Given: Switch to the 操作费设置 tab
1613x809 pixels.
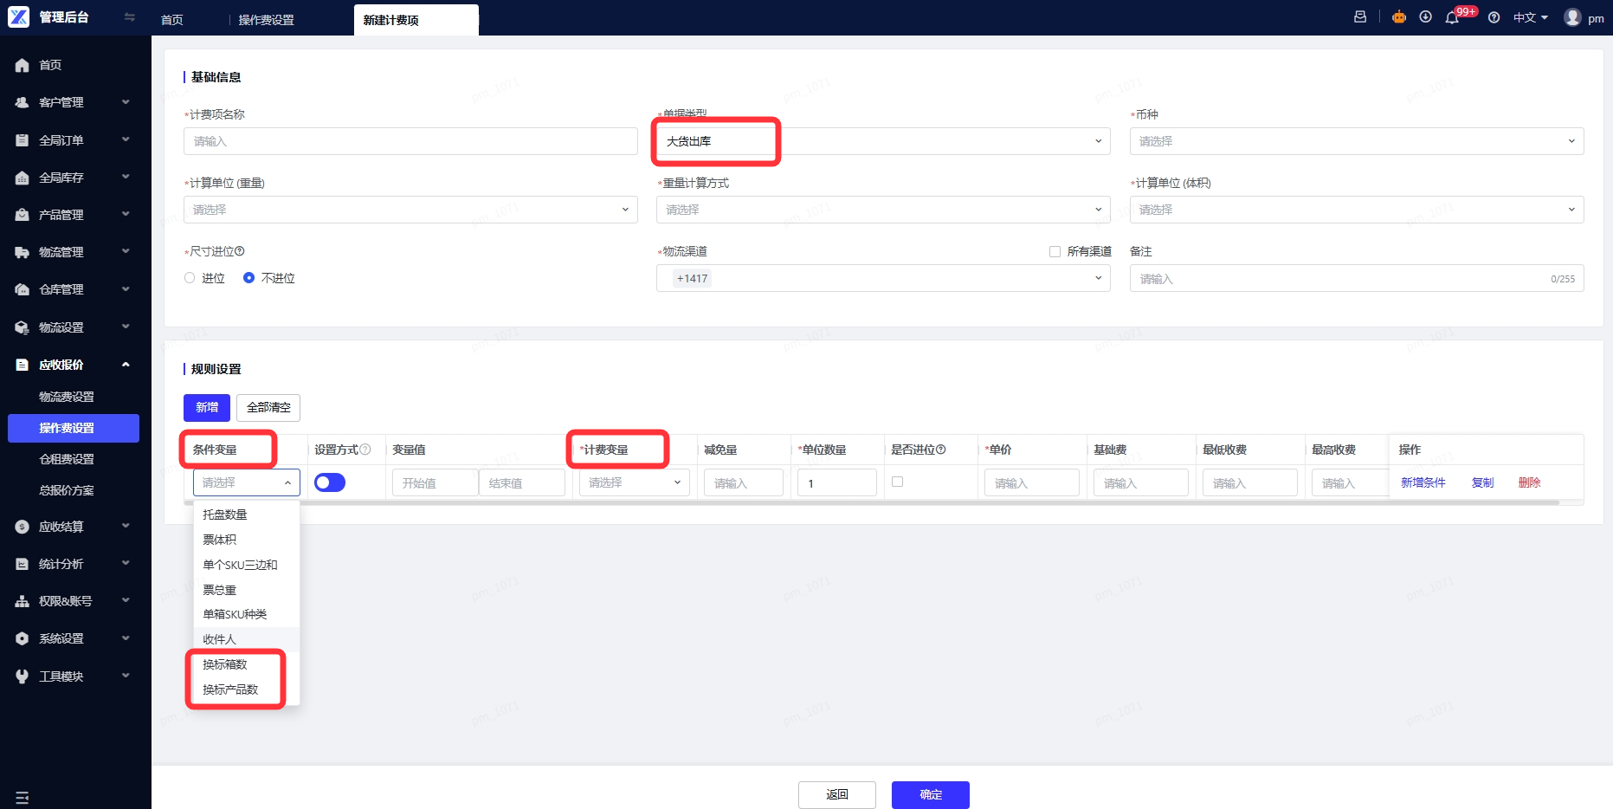Looking at the screenshot, I should click(267, 20).
